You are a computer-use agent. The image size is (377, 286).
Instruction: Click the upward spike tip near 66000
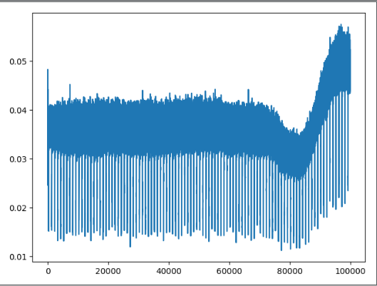[249, 90]
